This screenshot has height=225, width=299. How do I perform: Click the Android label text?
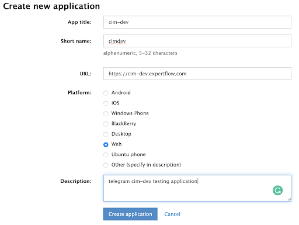[x=121, y=92]
